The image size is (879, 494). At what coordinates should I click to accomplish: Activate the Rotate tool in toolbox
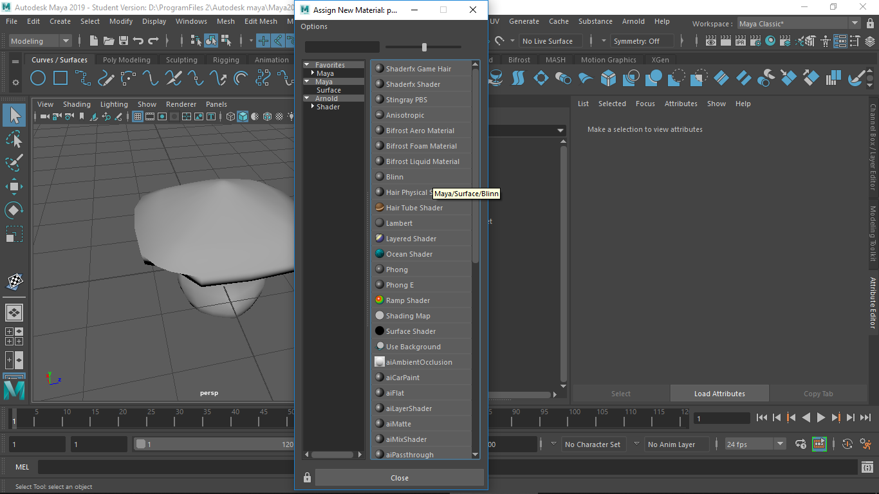pyautogui.click(x=14, y=210)
